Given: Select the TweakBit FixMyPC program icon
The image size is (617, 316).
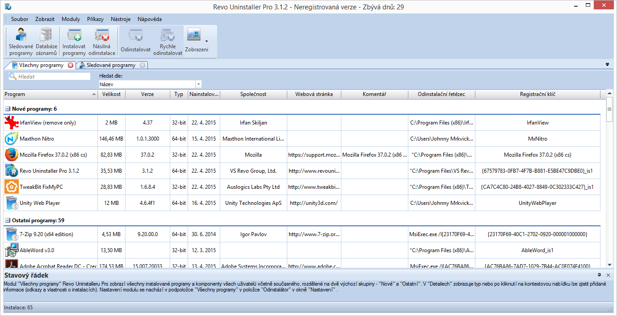Looking at the screenshot, I should pyautogui.click(x=11, y=187).
